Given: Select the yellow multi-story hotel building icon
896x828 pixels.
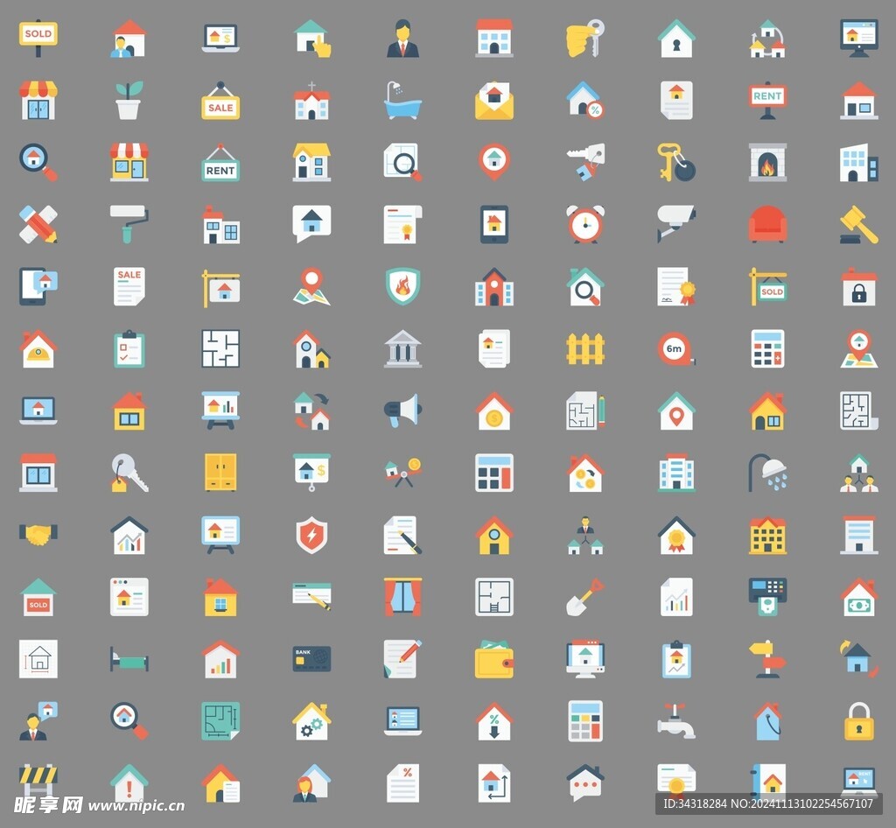Looking at the screenshot, I should click(x=767, y=536).
